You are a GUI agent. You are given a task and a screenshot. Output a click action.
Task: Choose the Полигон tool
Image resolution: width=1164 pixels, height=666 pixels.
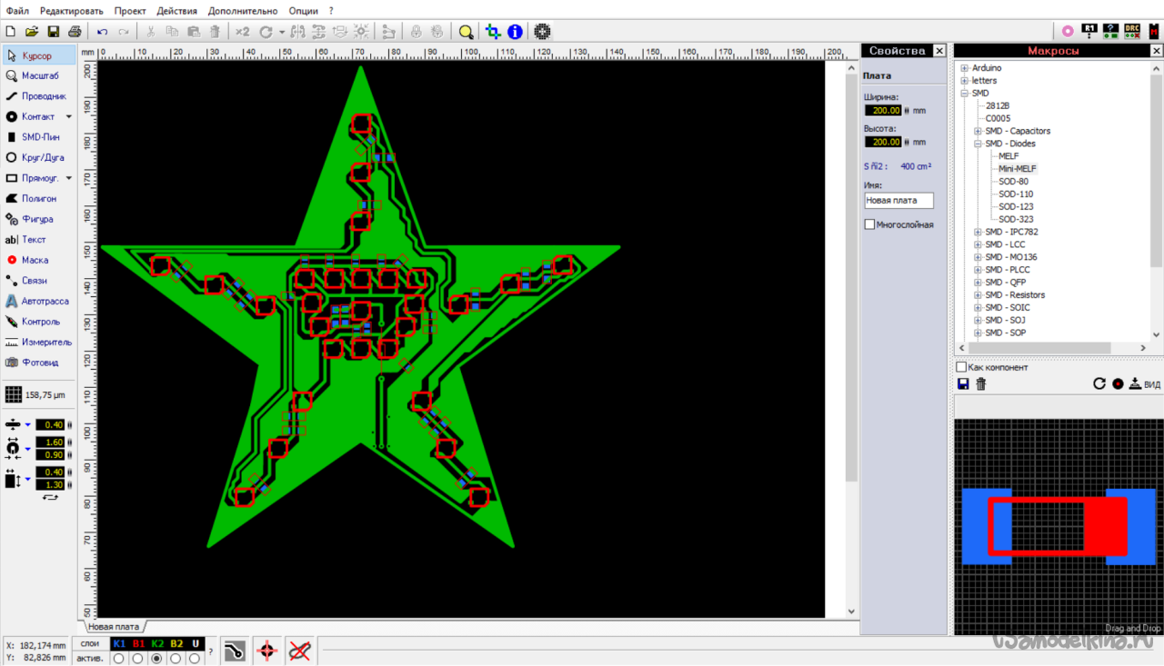[x=36, y=198]
